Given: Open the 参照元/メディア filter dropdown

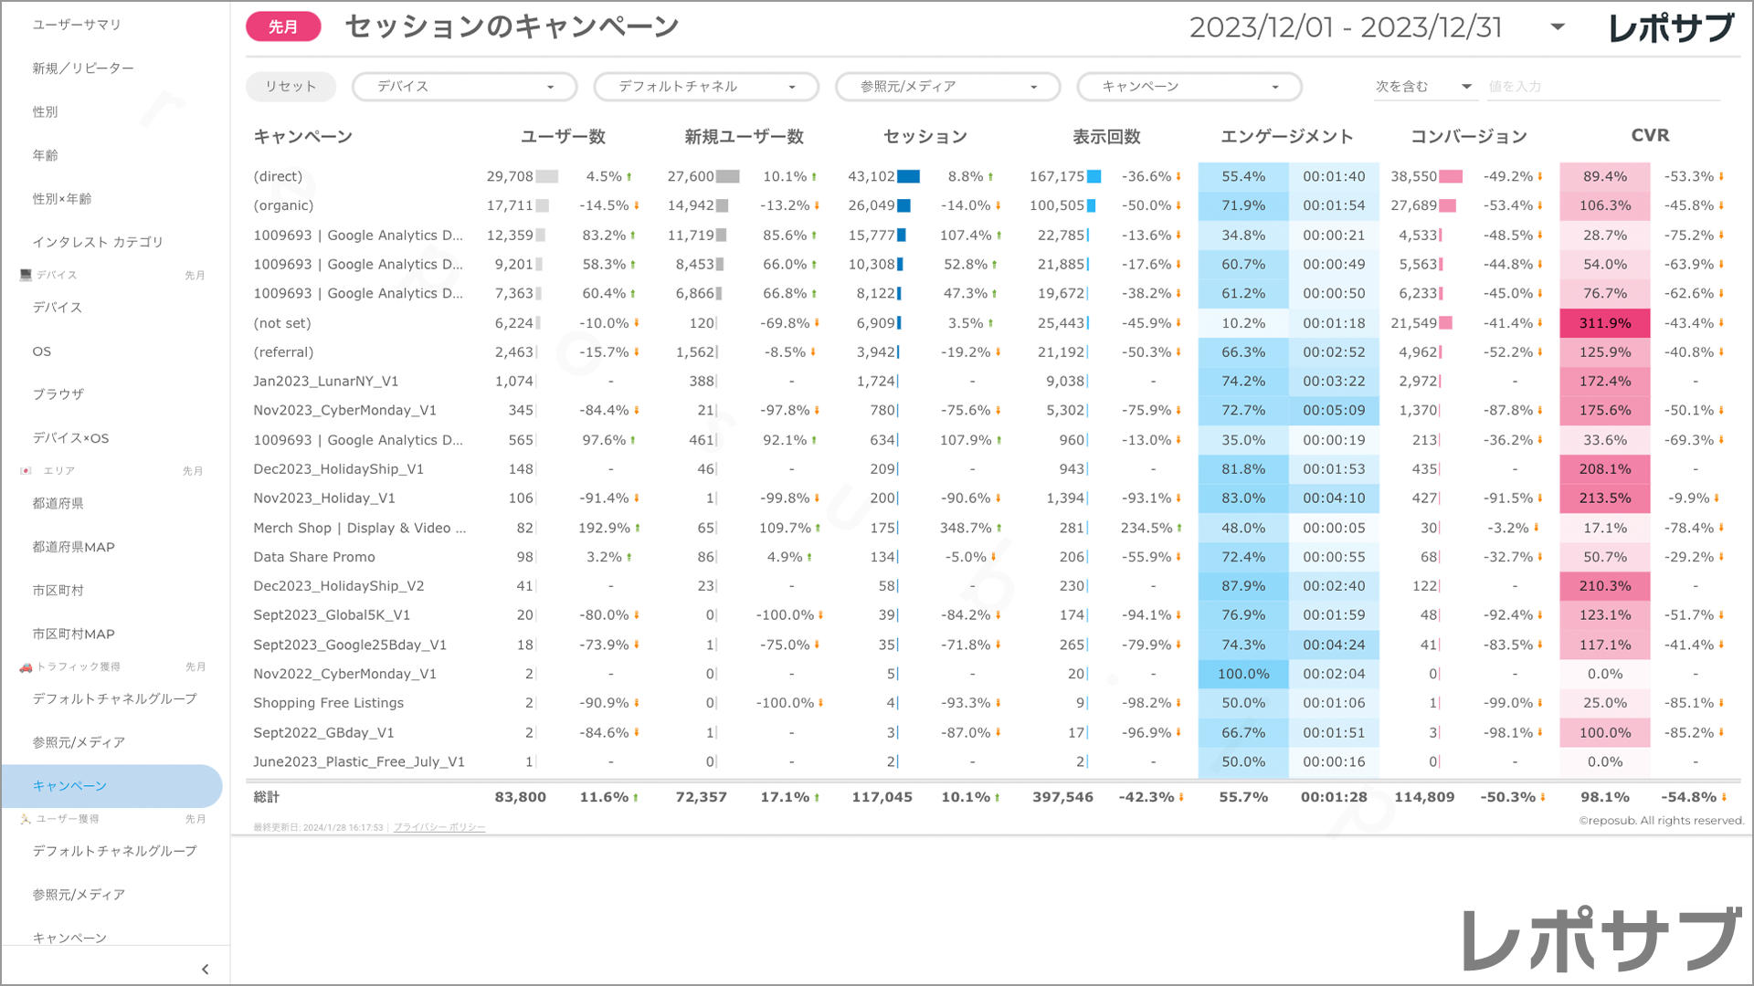Looking at the screenshot, I should click(947, 87).
